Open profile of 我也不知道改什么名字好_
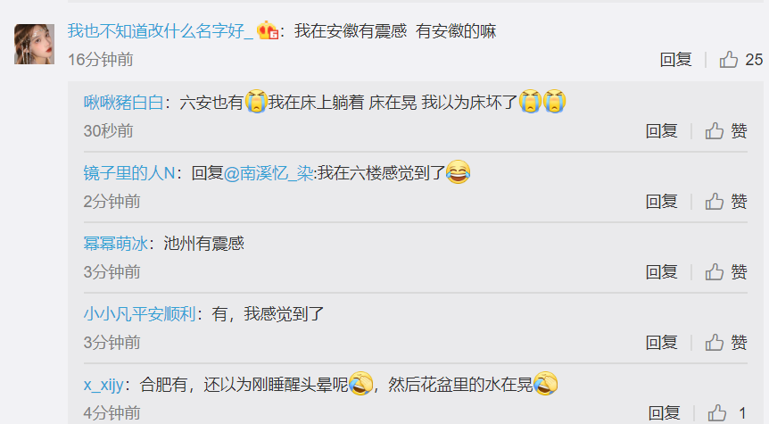 161,31
